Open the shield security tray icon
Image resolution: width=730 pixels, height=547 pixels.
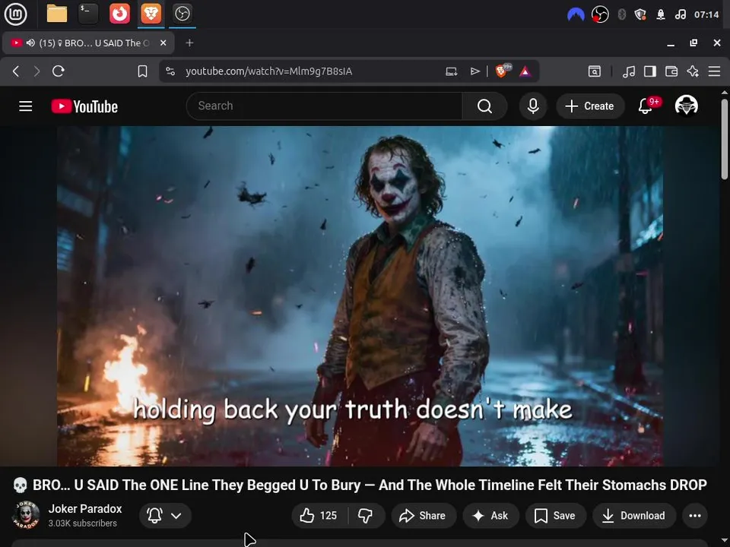click(x=640, y=14)
